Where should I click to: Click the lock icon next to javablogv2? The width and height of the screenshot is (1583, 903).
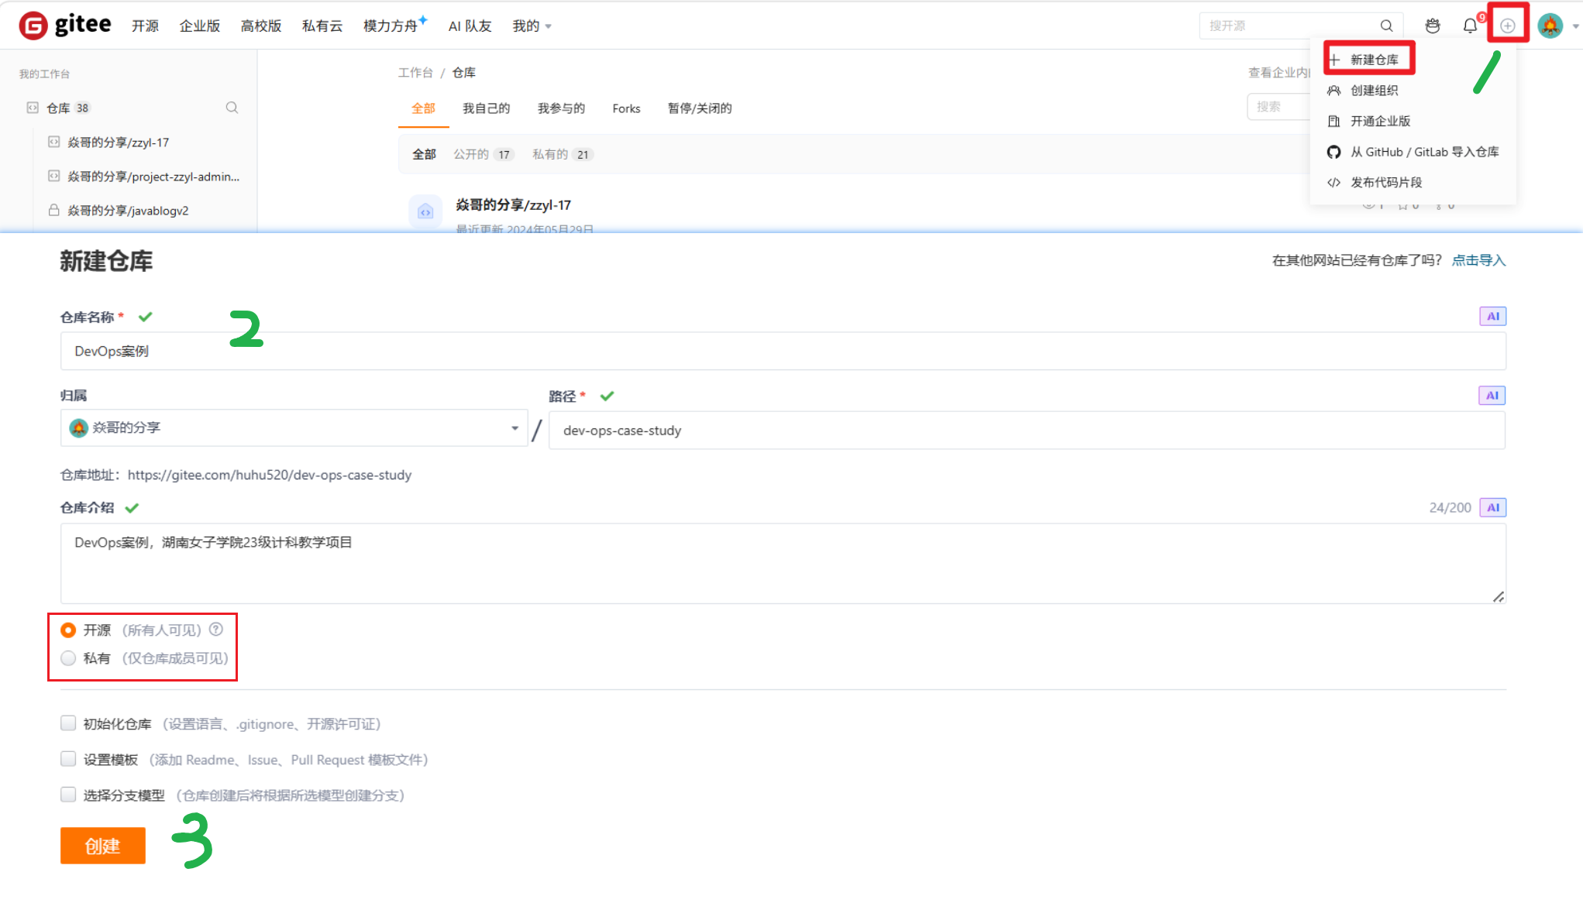pos(53,210)
